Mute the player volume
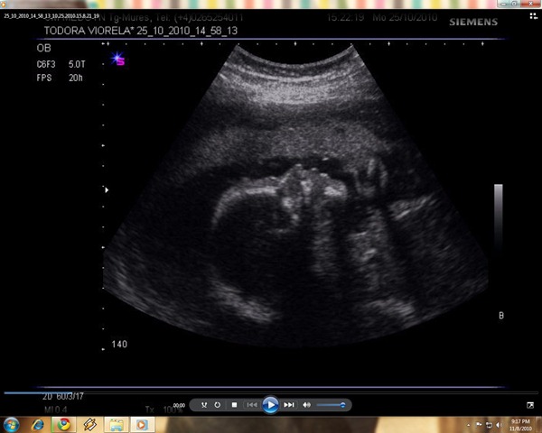Screen dimensions: 542x433 coord(306,405)
